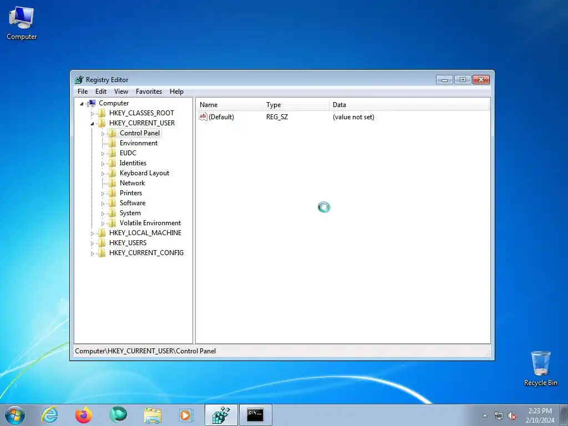The width and height of the screenshot is (568, 426).
Task: Click the HKEY_CURRENT_USER folder icon
Action: [102, 123]
